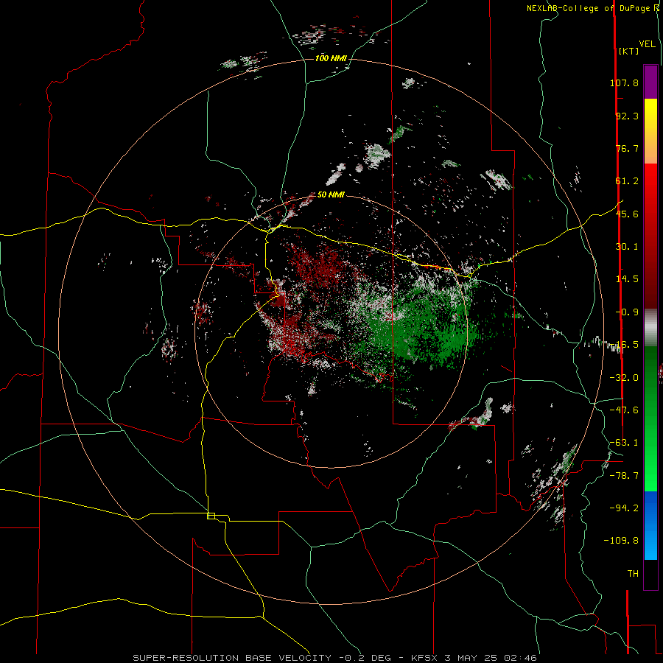This screenshot has width=663, height=663.
Task: Select the 92.3 legend value
Action: coord(627,116)
